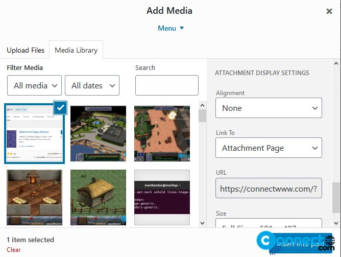Open the Menu dropdown under the title
Viewport: 341px width, 257px height.
pos(170,28)
